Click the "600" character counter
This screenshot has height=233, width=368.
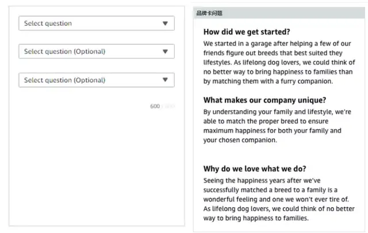pyautogui.click(x=155, y=106)
